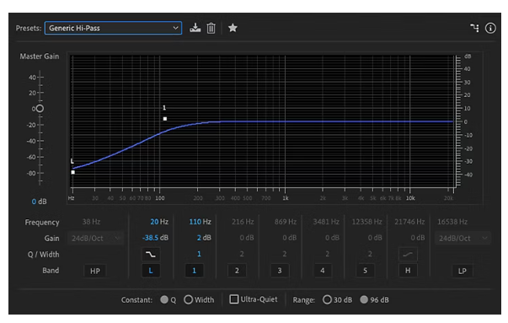Click band 4 Q/Width value

click(x=327, y=254)
